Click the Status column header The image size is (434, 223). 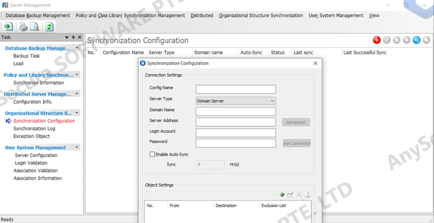(280, 53)
